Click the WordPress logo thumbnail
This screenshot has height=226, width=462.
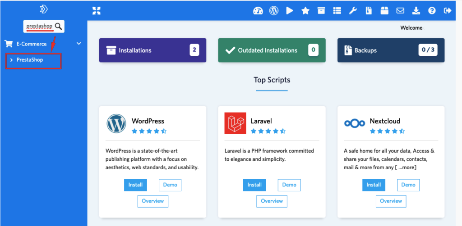click(x=116, y=123)
